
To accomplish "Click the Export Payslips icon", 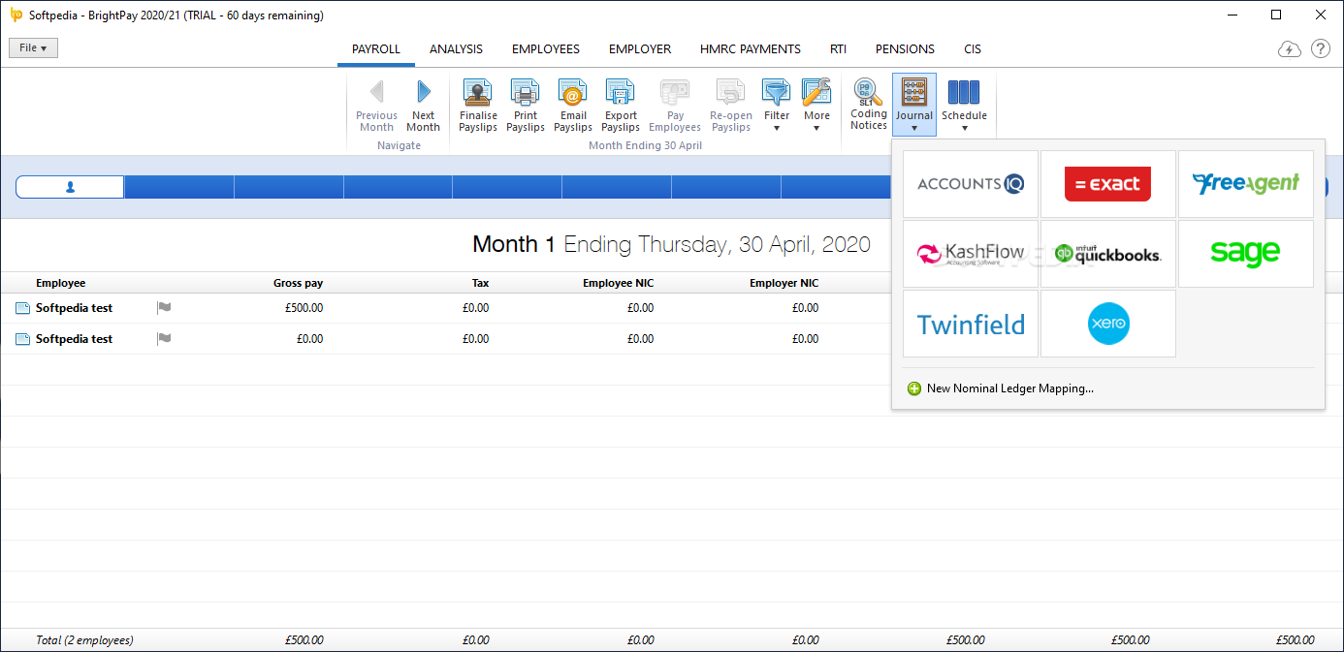I will pos(621,93).
